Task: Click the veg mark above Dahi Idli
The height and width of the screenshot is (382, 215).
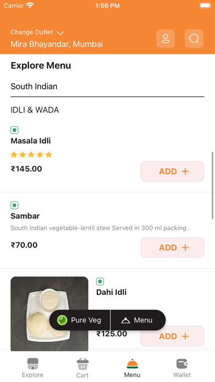Action: 100,282
